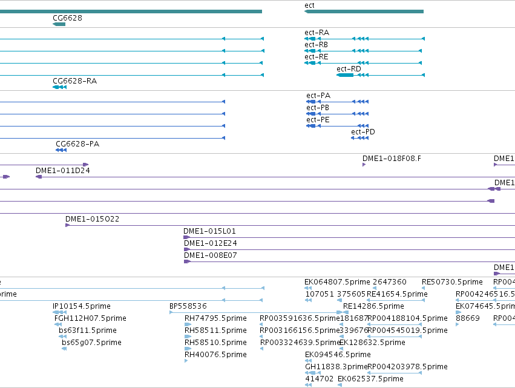The image size is (515, 388).
Task: Open EST RE41654.5prime
Action: pyautogui.click(x=397, y=294)
